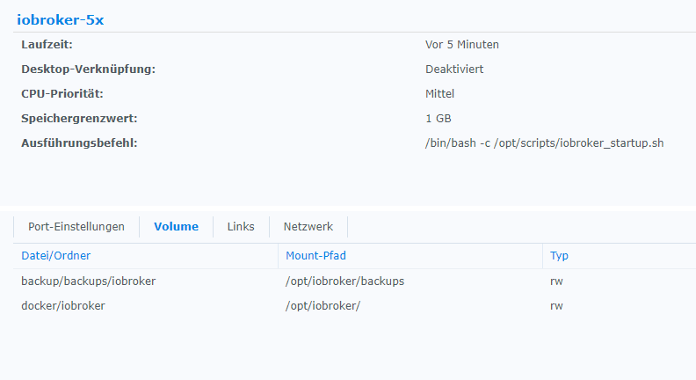The height and width of the screenshot is (380, 696).
Task: Open the Port-Einstellungen tab
Action: [x=76, y=227]
